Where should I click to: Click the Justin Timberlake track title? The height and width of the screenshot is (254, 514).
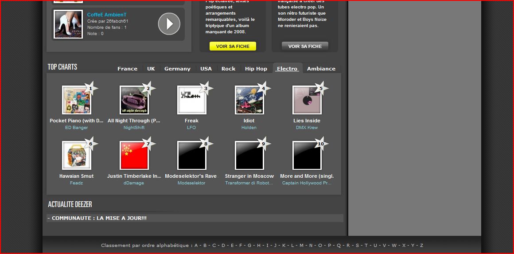coord(134,176)
